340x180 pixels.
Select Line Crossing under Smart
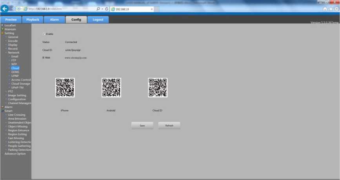[16, 115]
